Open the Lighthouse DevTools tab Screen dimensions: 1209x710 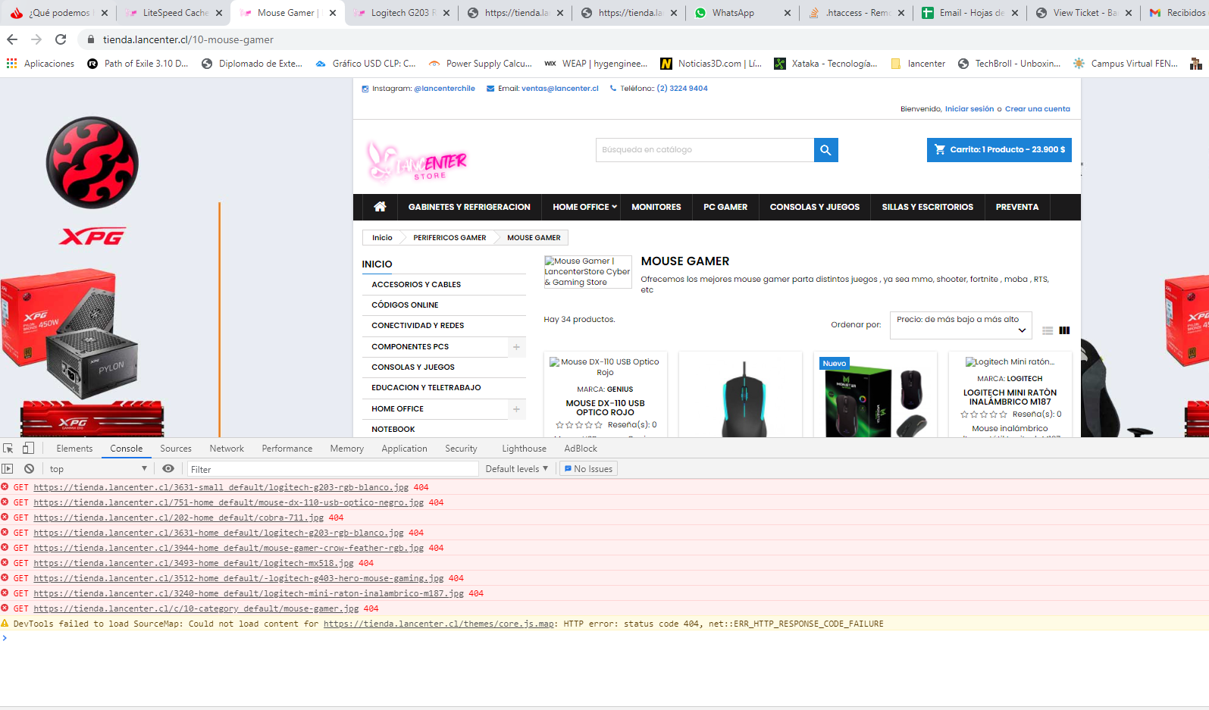point(524,449)
